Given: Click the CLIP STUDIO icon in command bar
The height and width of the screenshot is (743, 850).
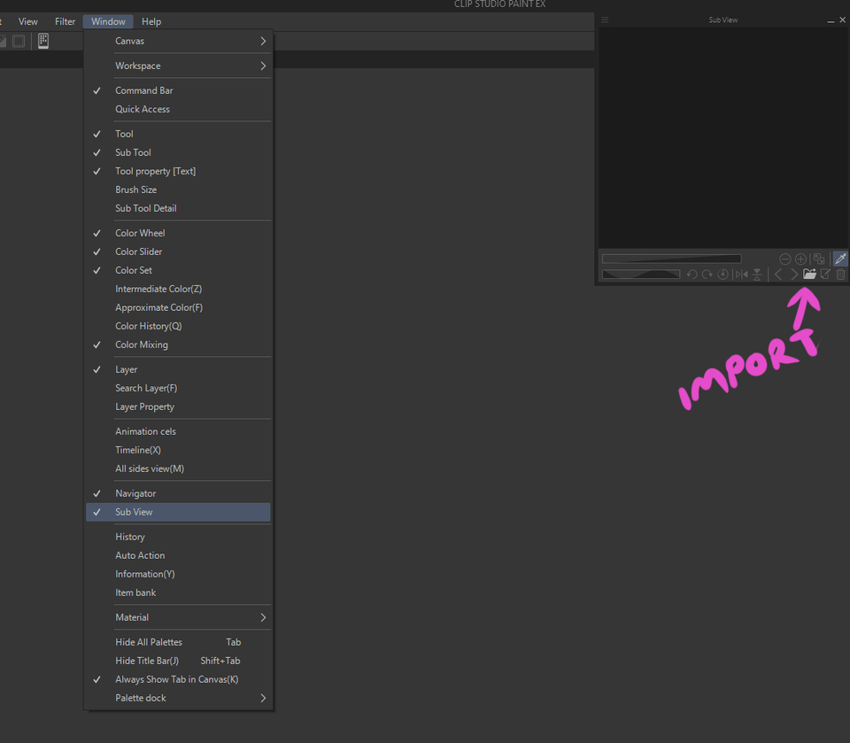Looking at the screenshot, I should click(x=42, y=41).
